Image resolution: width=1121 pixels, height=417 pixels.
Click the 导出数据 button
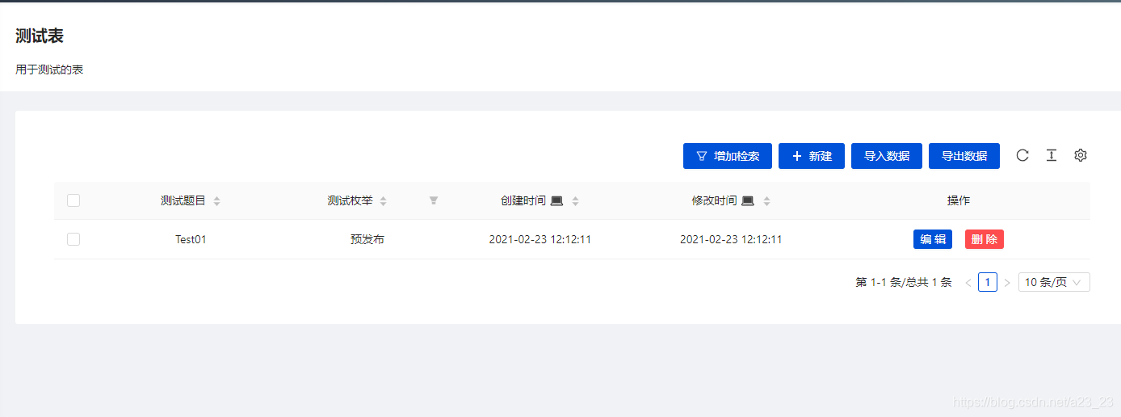point(964,156)
